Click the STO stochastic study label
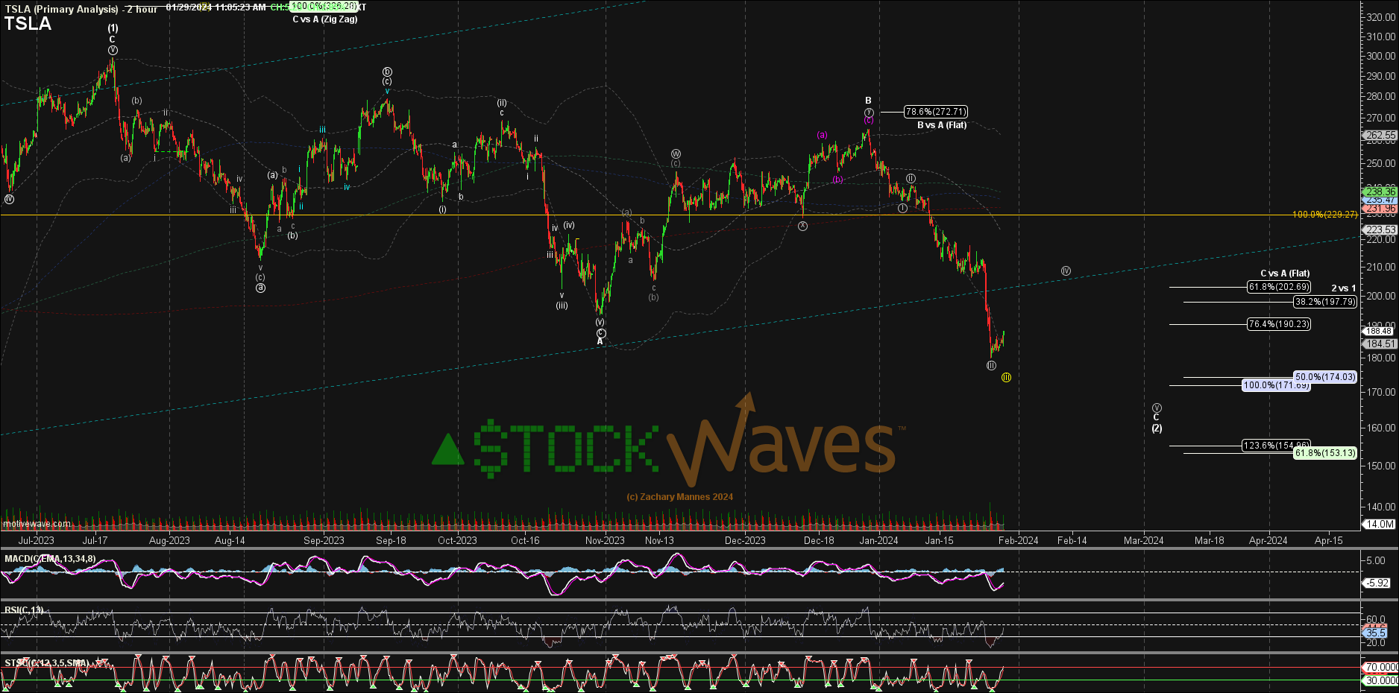The width and height of the screenshot is (1399, 693). (46, 663)
